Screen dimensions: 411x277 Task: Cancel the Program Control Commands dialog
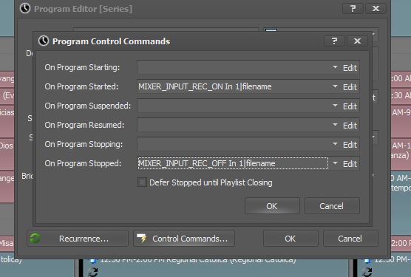click(x=332, y=206)
